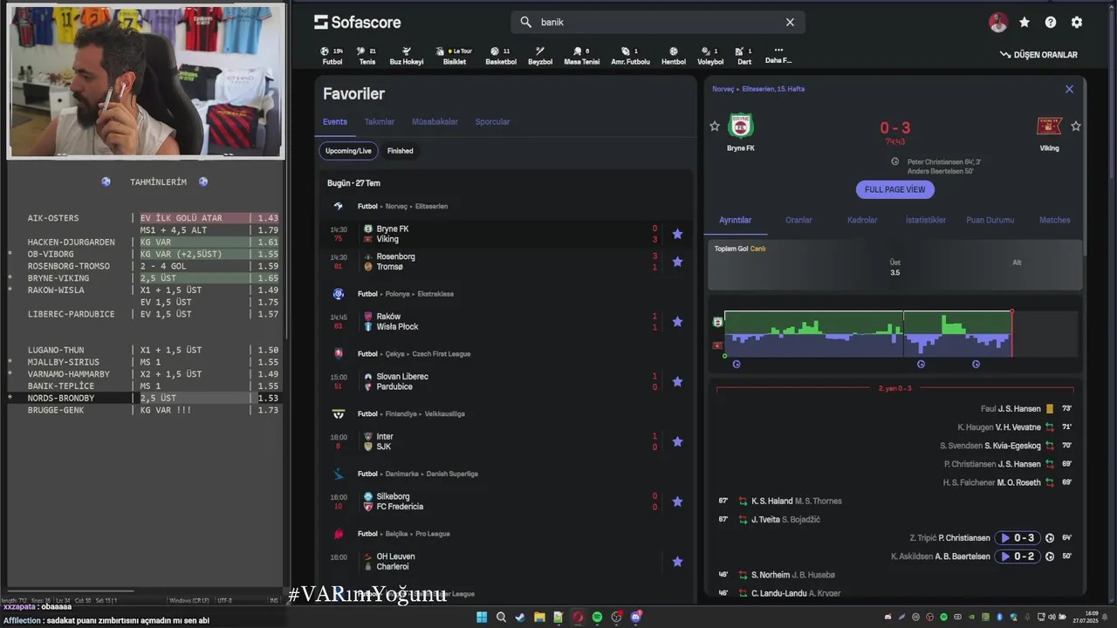Select the Buz Hokeyi sport icon
Screen dimensions: 1117x628
[x=406, y=56]
